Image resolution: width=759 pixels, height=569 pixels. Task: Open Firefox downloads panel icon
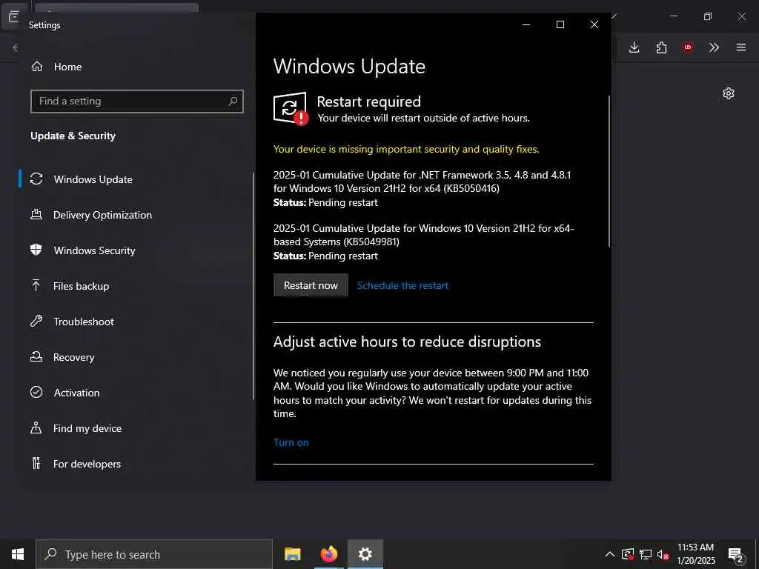634,47
